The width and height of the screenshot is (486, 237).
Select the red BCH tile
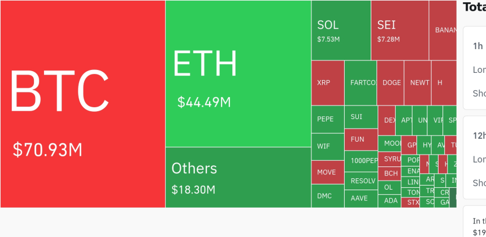(x=389, y=173)
